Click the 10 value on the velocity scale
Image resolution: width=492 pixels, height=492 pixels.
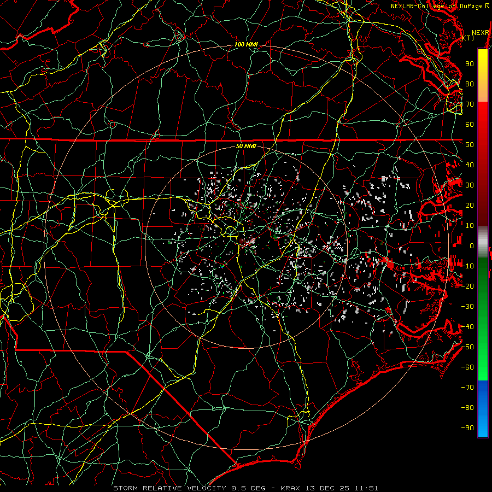470,226
